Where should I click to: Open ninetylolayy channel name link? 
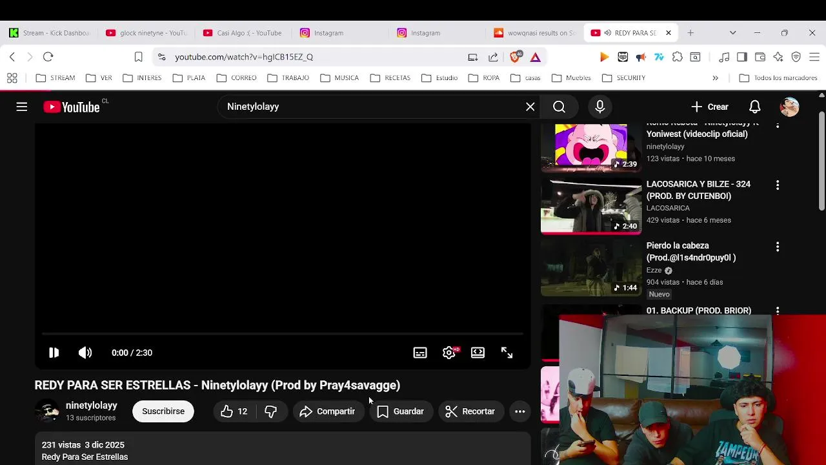pos(91,406)
